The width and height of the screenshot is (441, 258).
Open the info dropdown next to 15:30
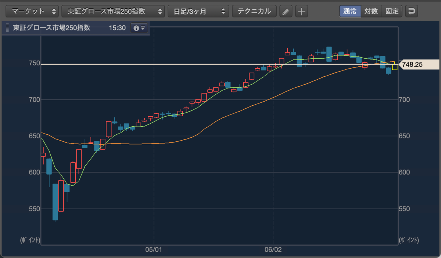(139, 28)
